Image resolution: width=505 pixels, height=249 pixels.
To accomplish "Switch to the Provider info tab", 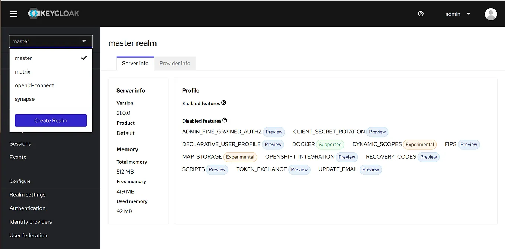I will pyautogui.click(x=175, y=63).
